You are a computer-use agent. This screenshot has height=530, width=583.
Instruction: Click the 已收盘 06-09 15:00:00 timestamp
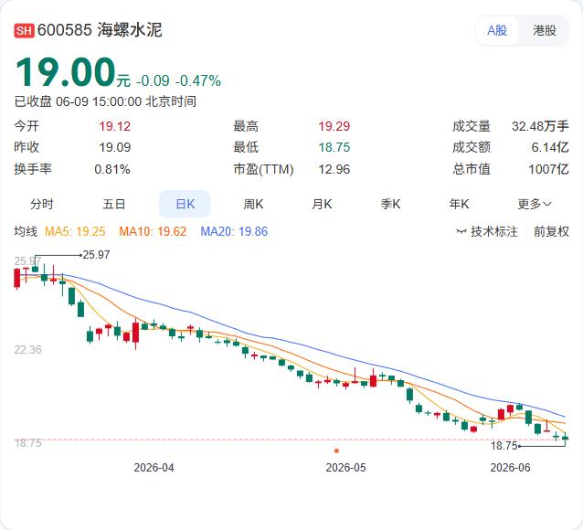point(105,101)
